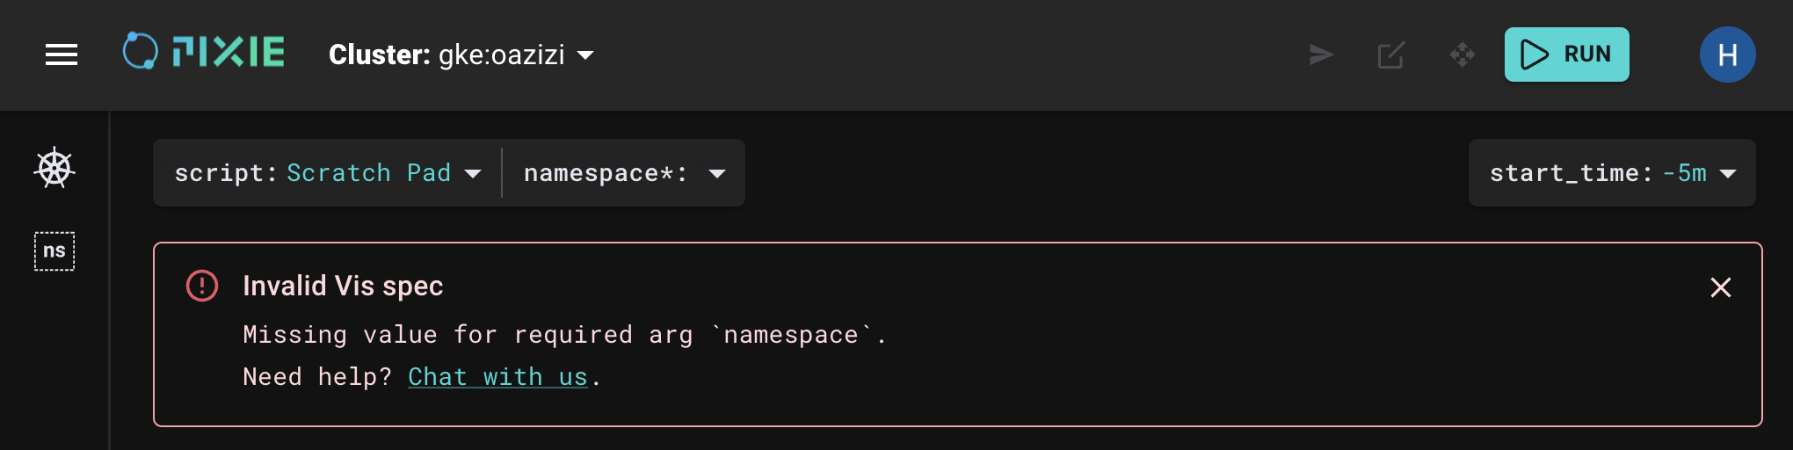
Task: Click the gke:oazizi cluster name
Action: tap(501, 54)
